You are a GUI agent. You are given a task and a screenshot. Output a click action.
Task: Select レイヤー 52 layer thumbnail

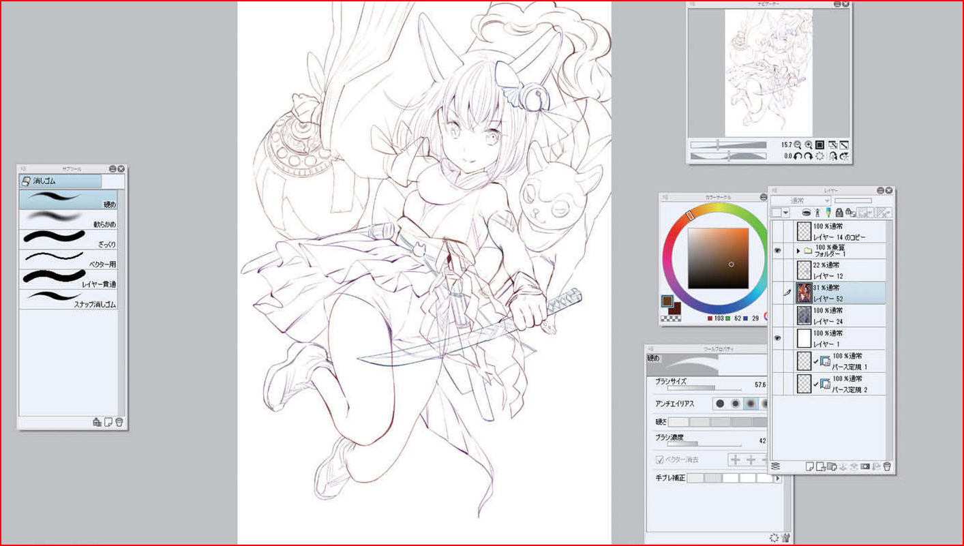click(x=803, y=293)
